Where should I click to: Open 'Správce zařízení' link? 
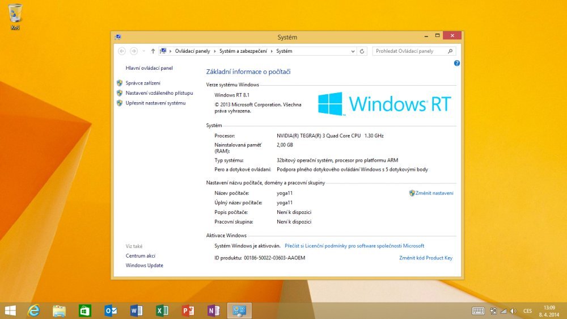143,83
